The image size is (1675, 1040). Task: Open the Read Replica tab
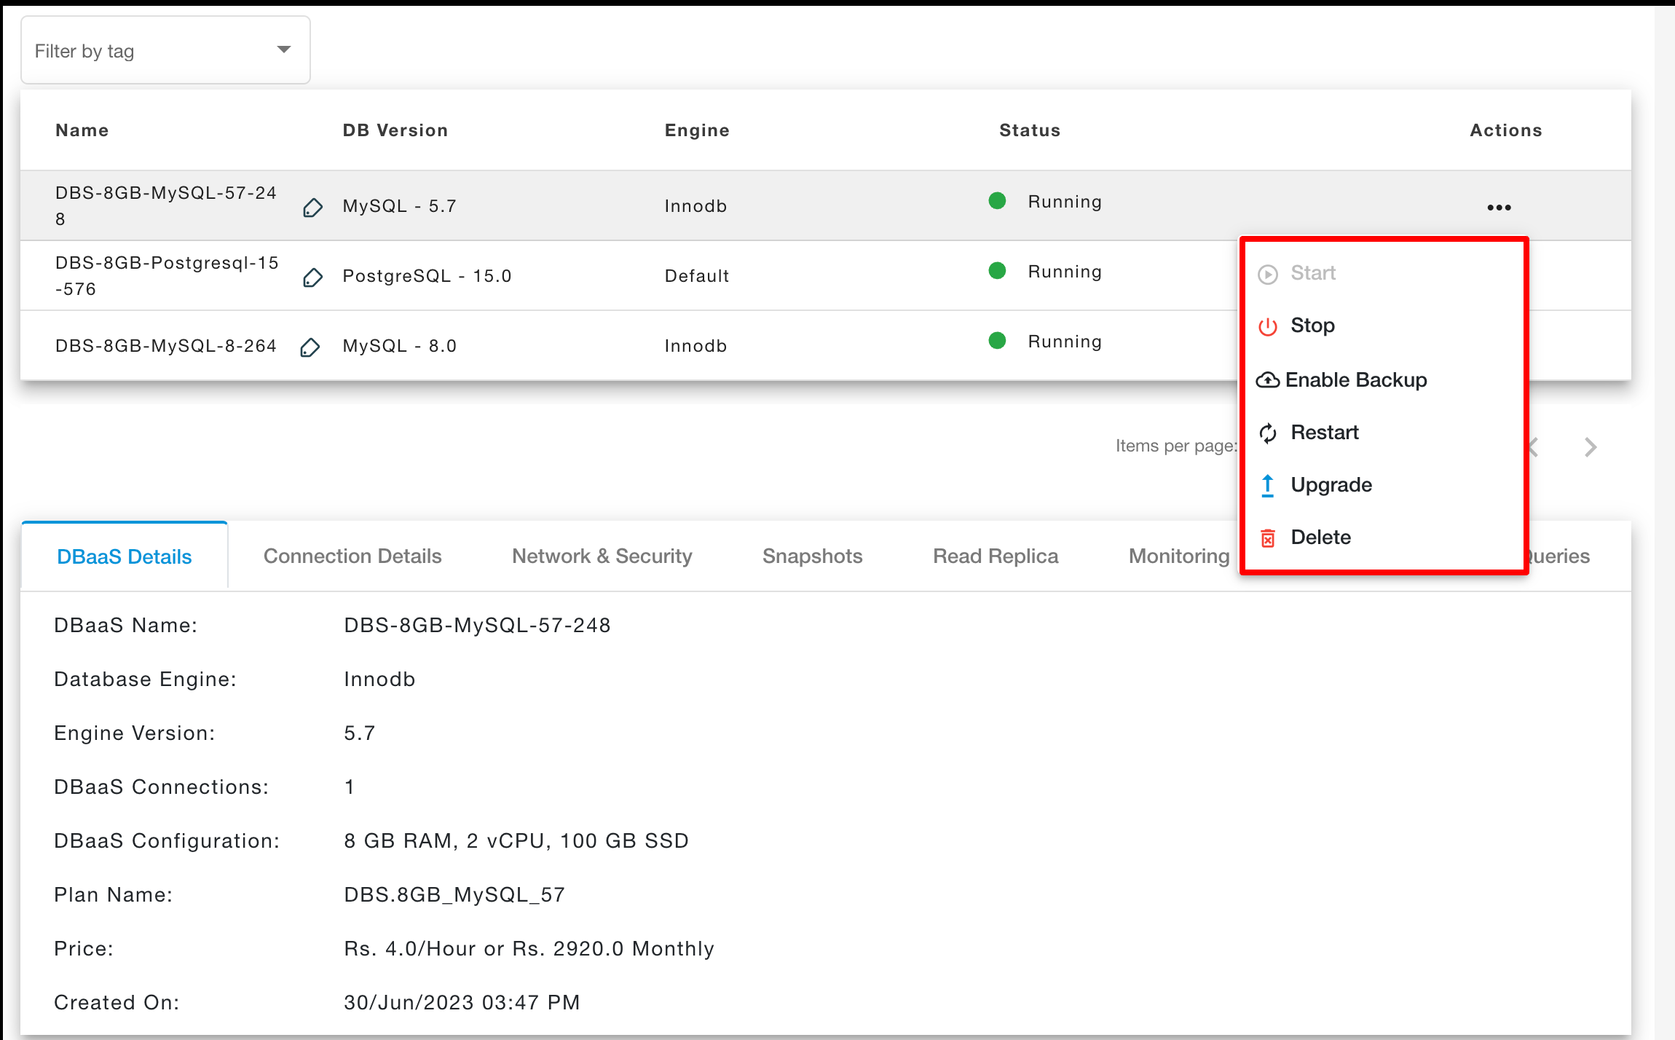(996, 556)
